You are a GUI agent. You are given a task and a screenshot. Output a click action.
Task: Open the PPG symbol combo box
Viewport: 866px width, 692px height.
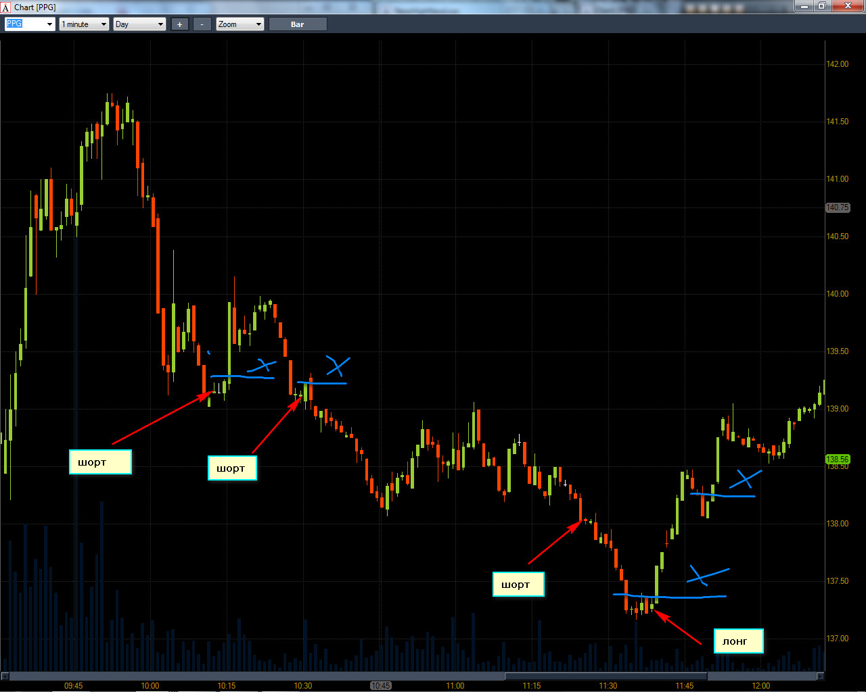(x=30, y=24)
